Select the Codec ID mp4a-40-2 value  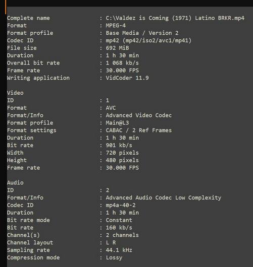point(121,206)
